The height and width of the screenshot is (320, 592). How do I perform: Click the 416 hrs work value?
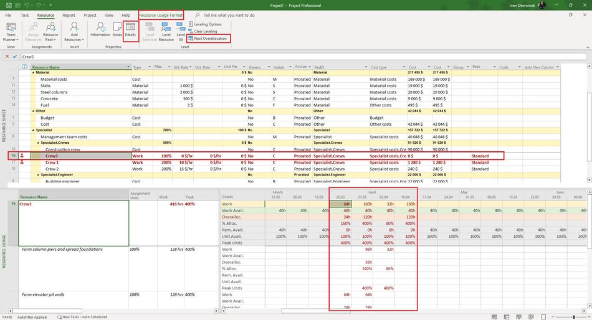point(176,204)
